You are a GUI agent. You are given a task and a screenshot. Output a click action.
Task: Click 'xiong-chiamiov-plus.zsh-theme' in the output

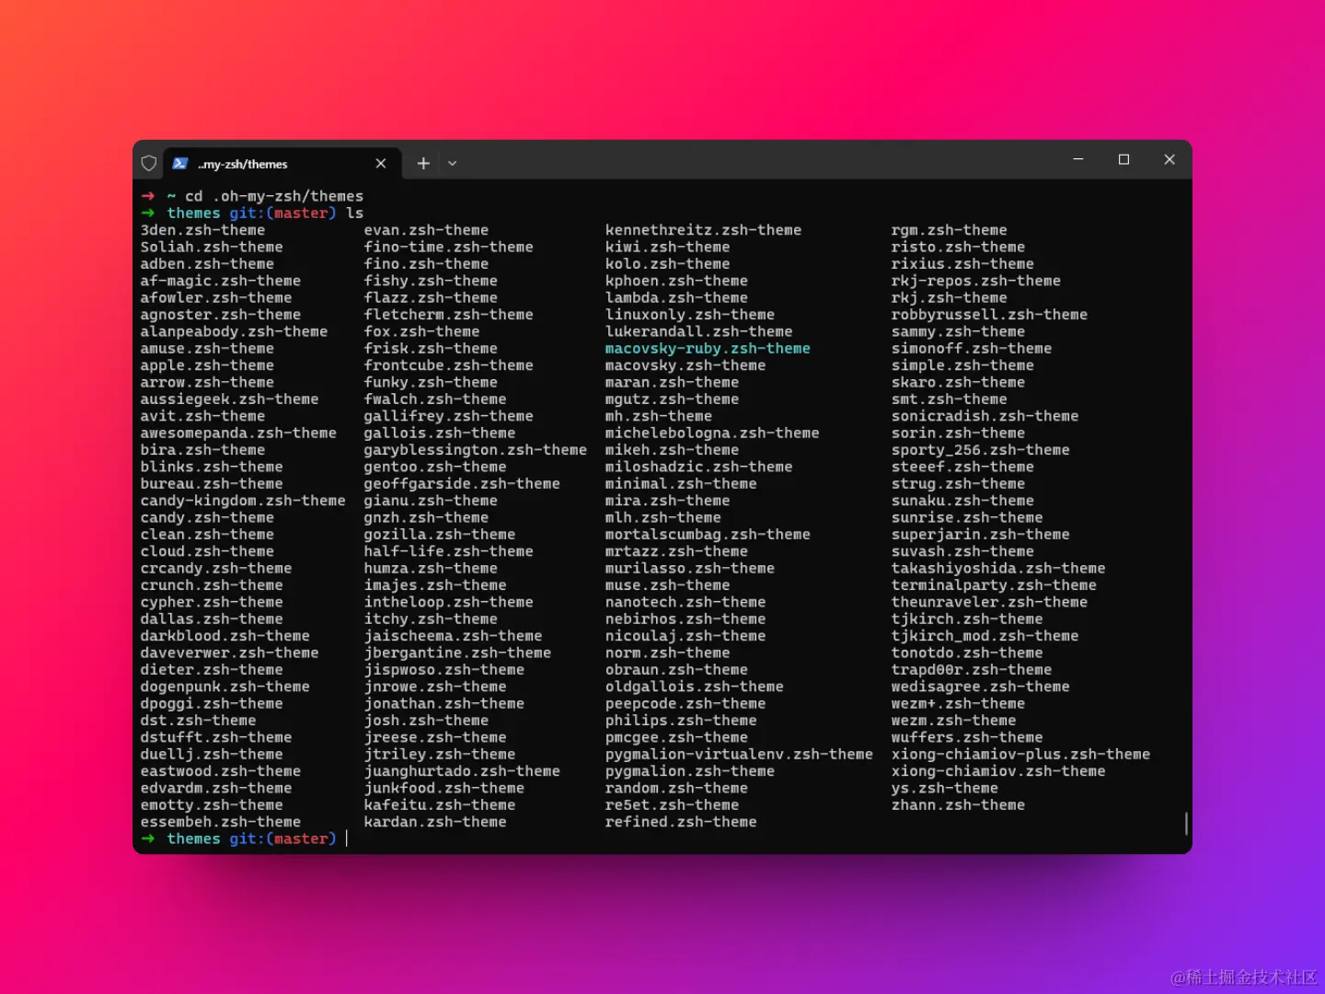tap(1020, 755)
